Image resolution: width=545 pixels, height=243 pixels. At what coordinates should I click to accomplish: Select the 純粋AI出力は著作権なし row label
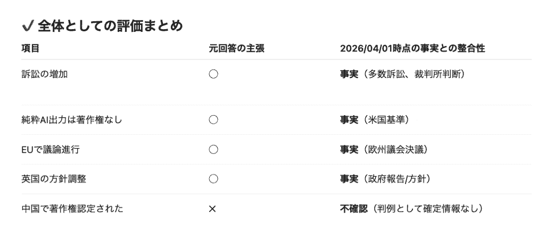(x=72, y=120)
